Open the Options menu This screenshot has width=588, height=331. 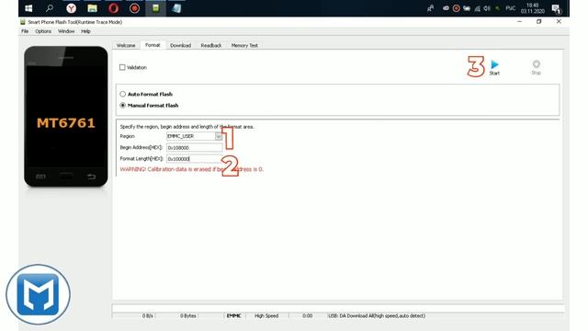pyautogui.click(x=43, y=31)
